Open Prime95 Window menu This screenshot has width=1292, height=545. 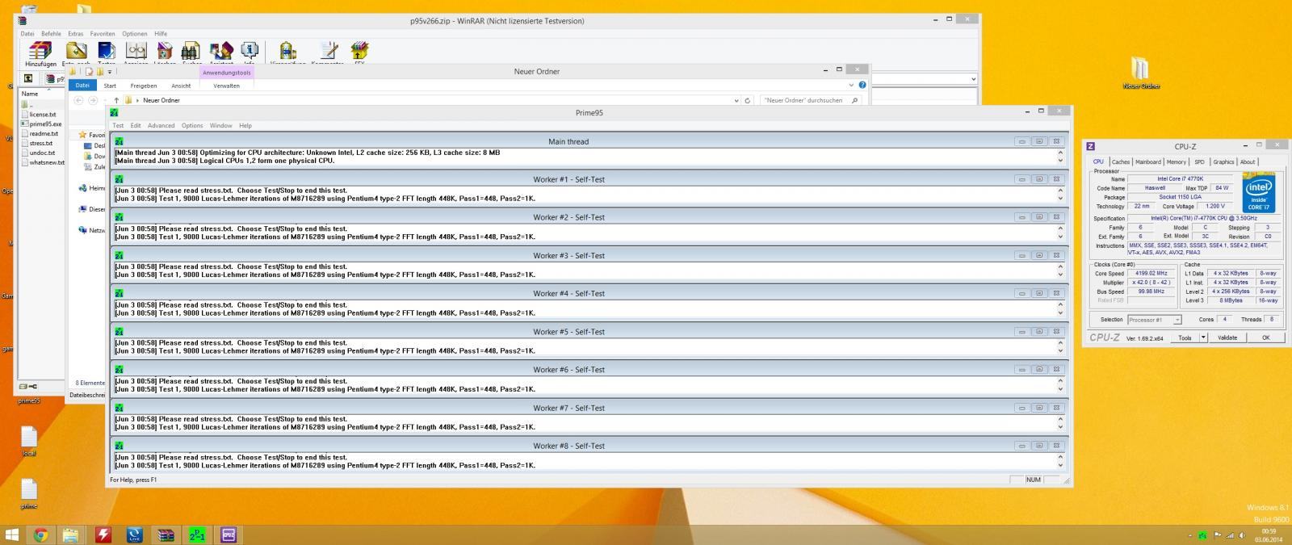pyautogui.click(x=220, y=125)
